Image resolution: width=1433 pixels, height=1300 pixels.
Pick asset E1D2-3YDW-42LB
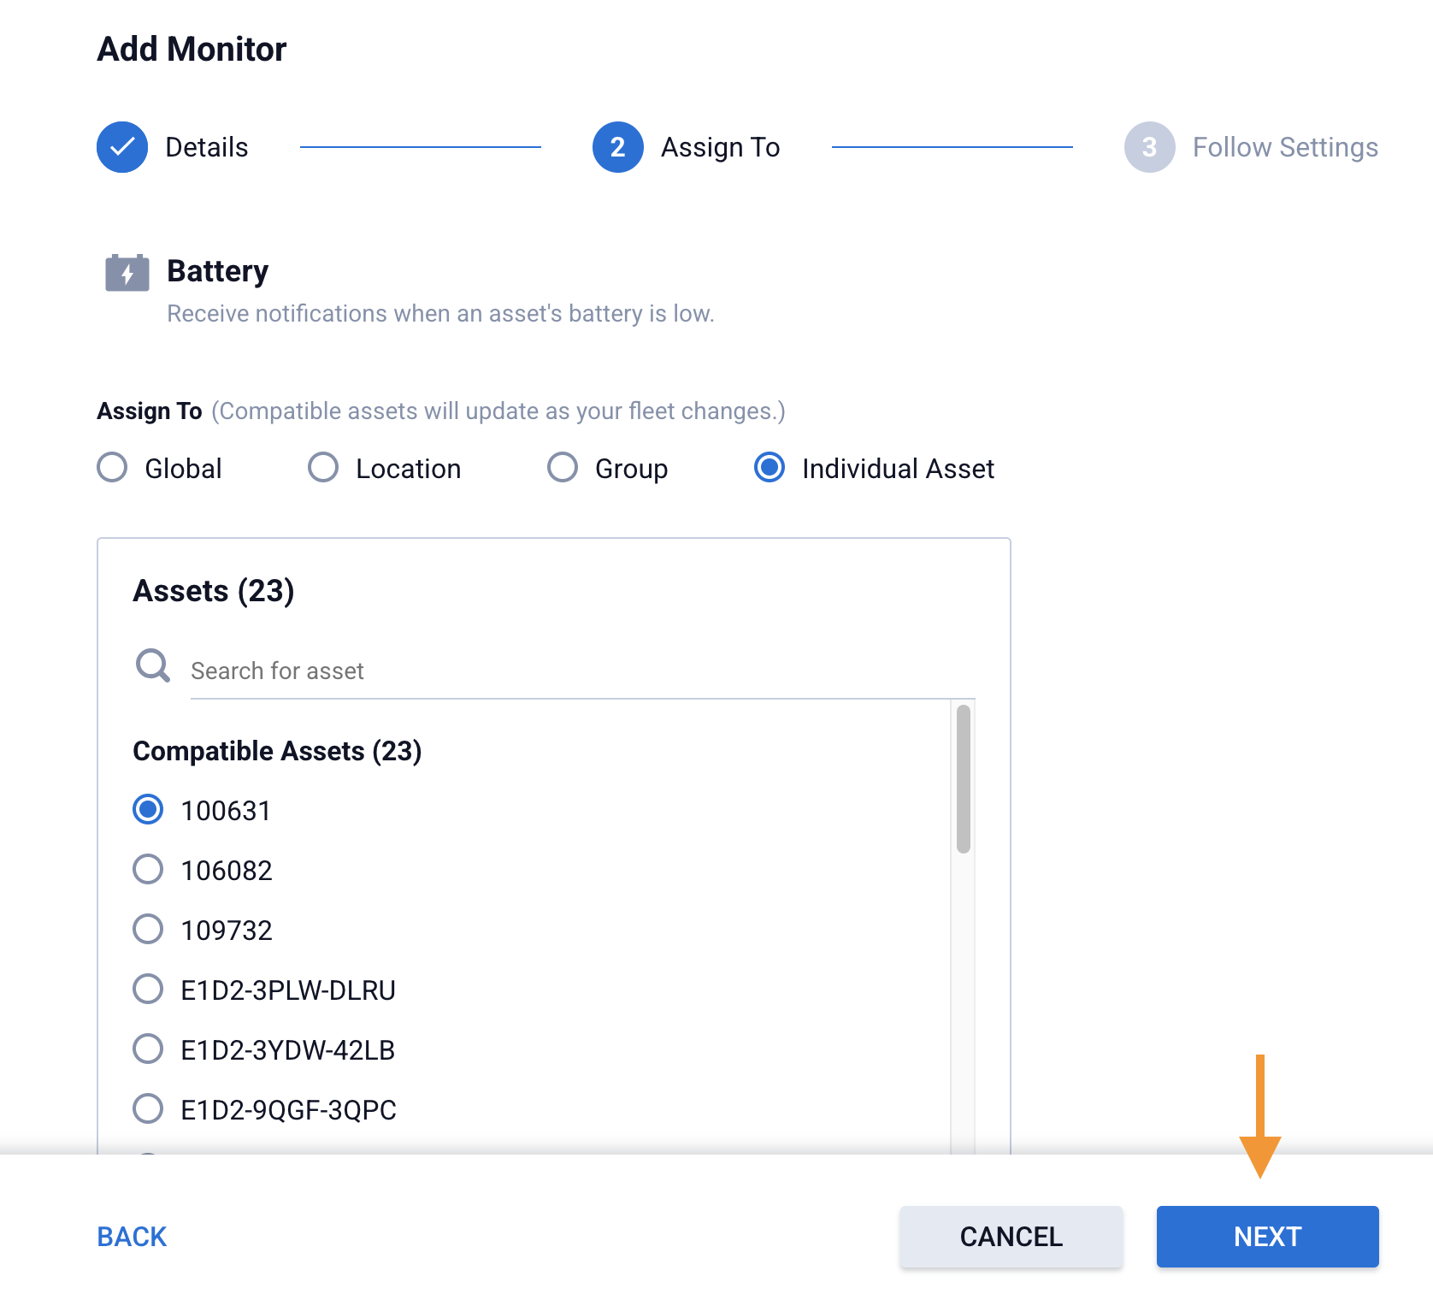pos(148,1049)
